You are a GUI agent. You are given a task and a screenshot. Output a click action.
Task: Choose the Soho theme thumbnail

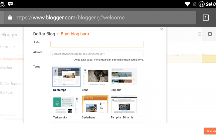point(95,77)
